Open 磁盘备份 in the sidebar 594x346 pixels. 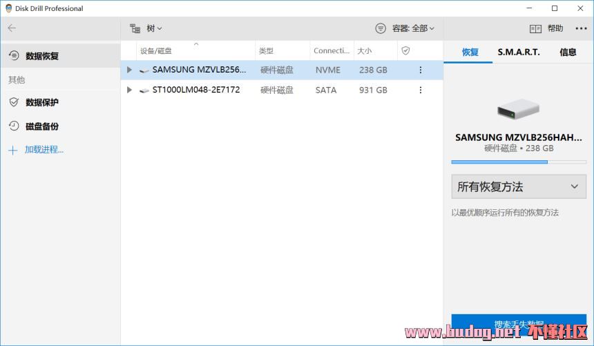[41, 126]
